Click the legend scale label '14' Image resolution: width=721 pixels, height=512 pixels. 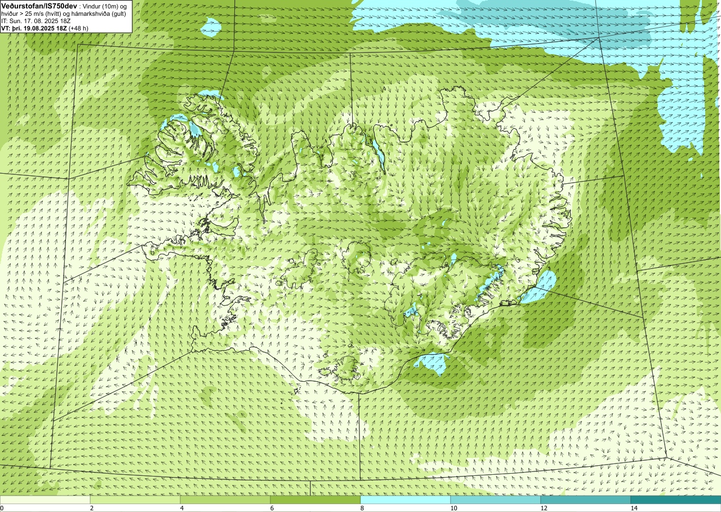(634, 508)
